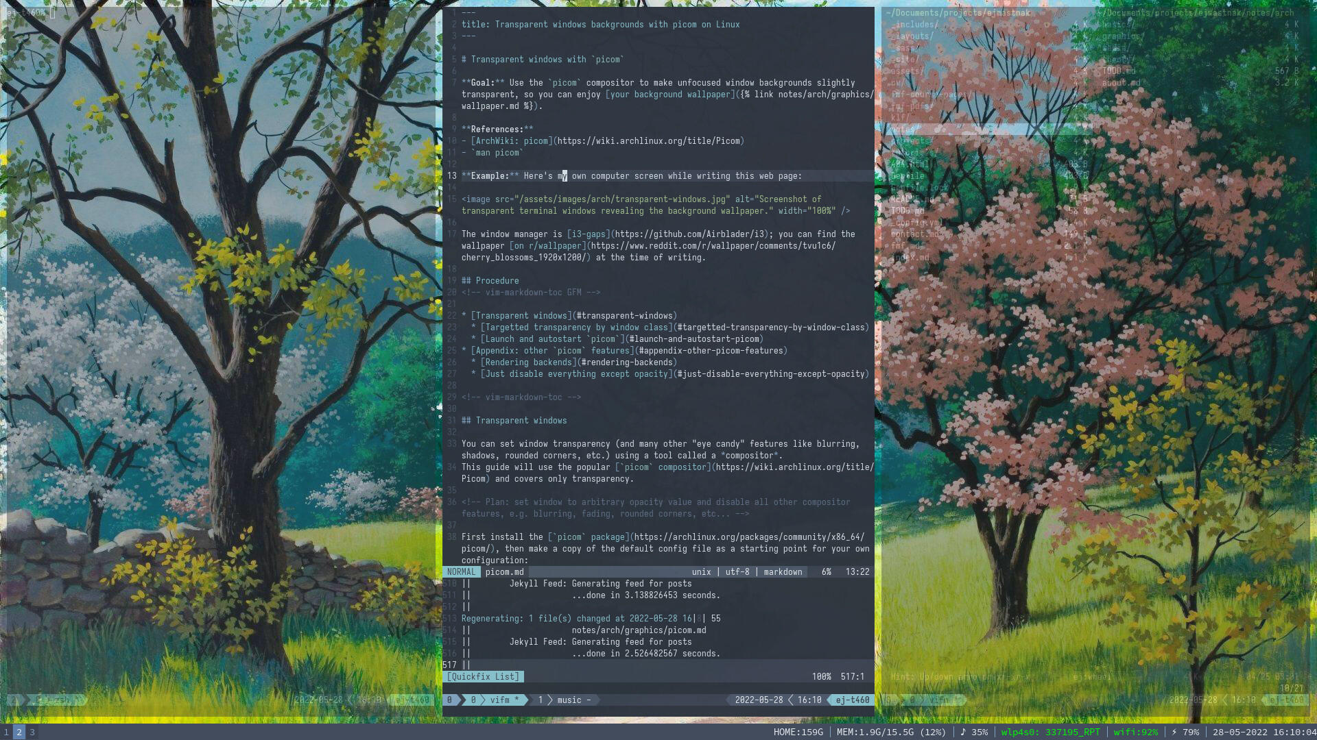Click the 13:22 cursor position in vim statusline
Screen dimensions: 1317x740
(857, 571)
